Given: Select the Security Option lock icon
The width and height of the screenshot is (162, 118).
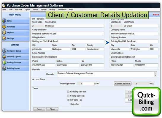Looking at the screenshot, I should pos(4,56).
